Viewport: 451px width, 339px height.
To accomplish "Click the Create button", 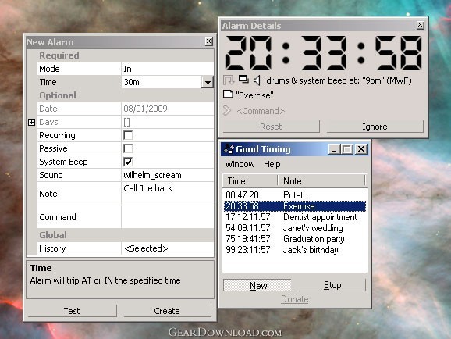I will pyautogui.click(x=167, y=311).
